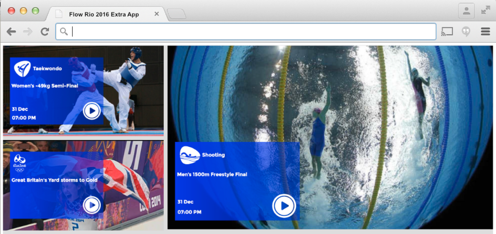Close the Flow Rio 2016 Extra App tab
Image resolution: width=496 pixels, height=234 pixels.
click(157, 14)
